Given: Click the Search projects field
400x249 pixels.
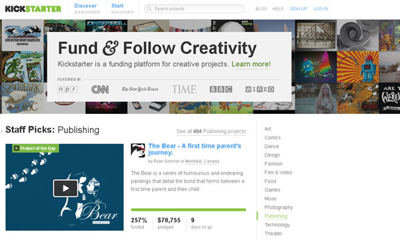Looking at the screenshot, I should [x=194, y=9].
